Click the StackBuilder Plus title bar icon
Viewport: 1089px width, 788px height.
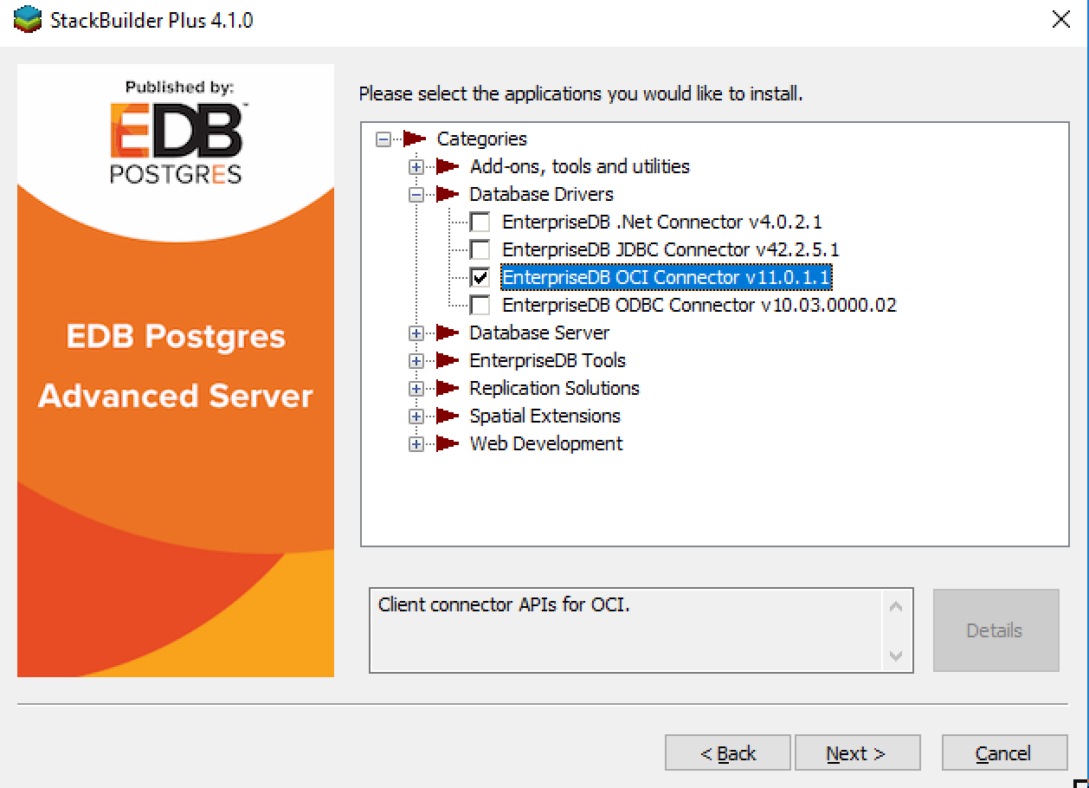pyautogui.click(x=28, y=19)
